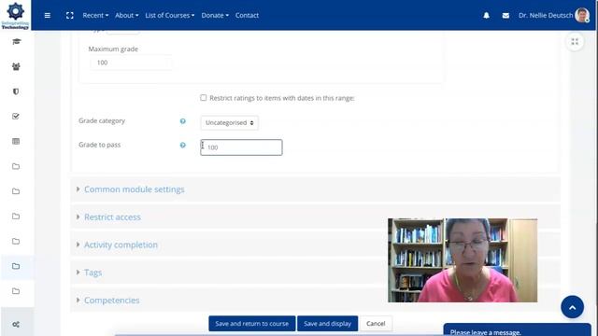598x336 pixels.
Task: Go to the Contact page
Action: [247, 15]
